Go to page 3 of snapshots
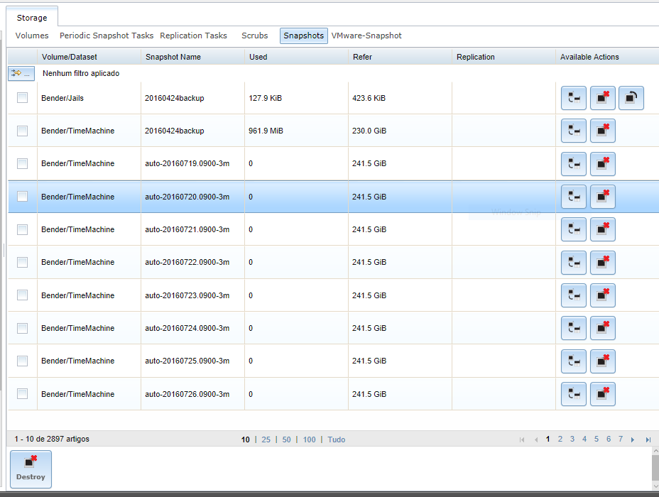The image size is (659, 497). click(x=572, y=439)
